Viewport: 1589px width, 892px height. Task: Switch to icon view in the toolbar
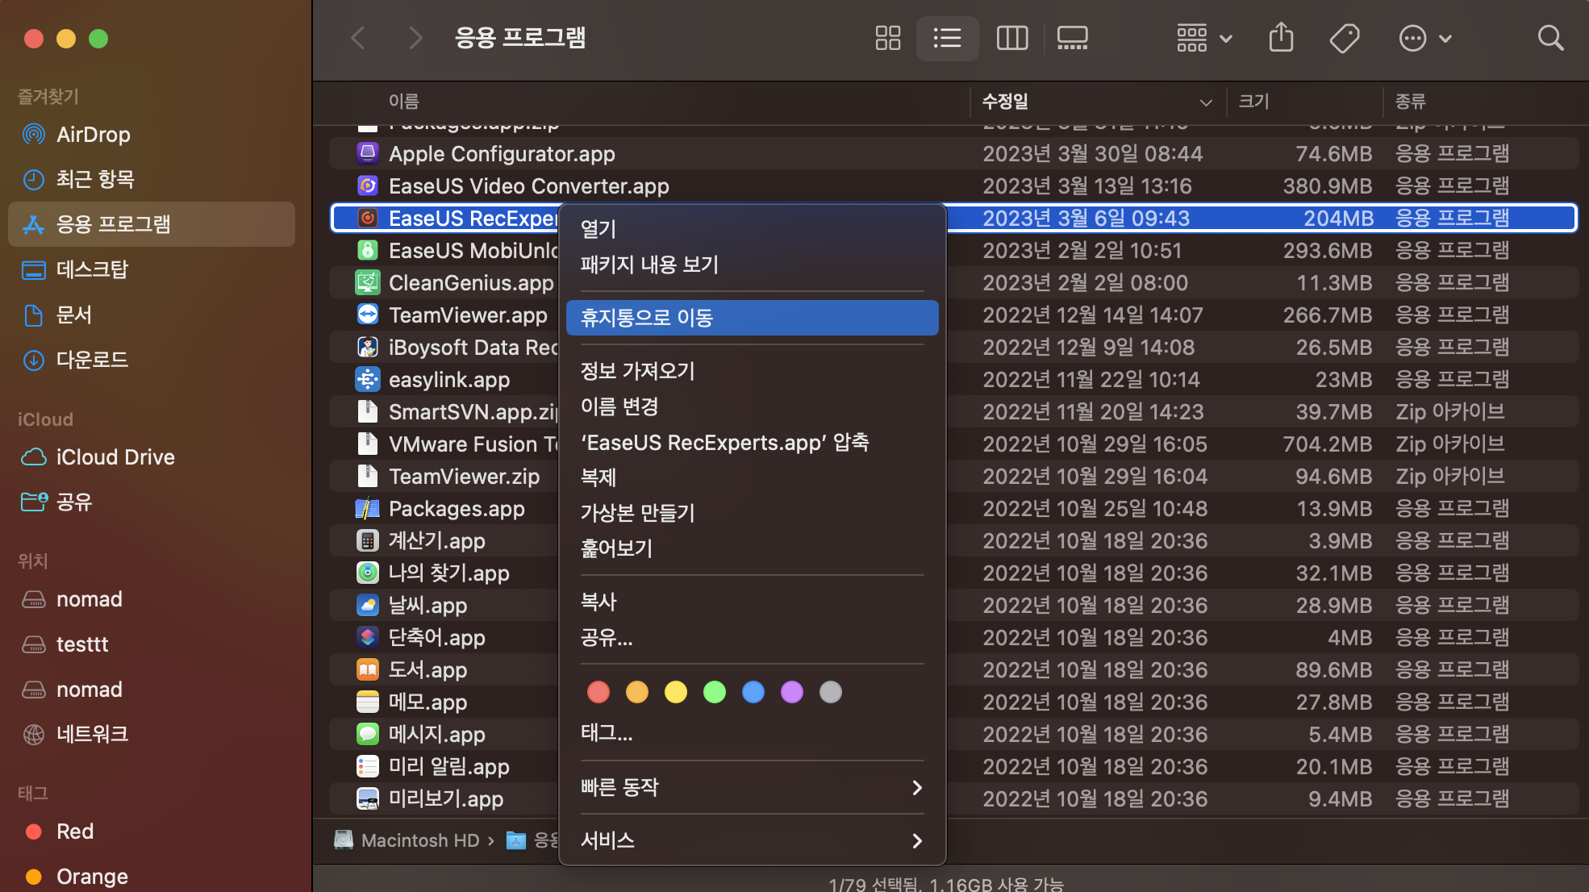tap(887, 38)
